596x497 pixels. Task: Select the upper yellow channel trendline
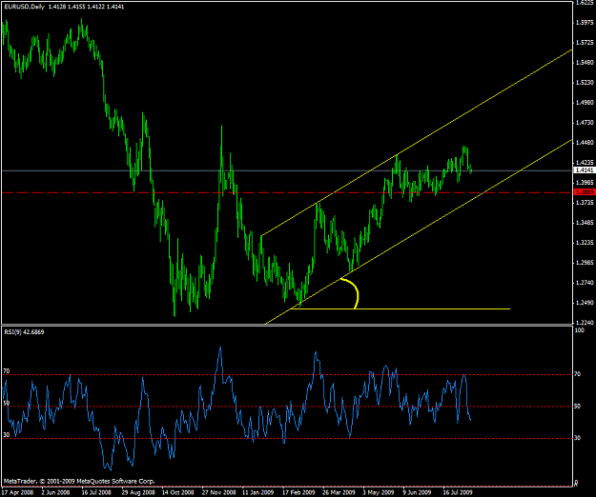pos(416,143)
